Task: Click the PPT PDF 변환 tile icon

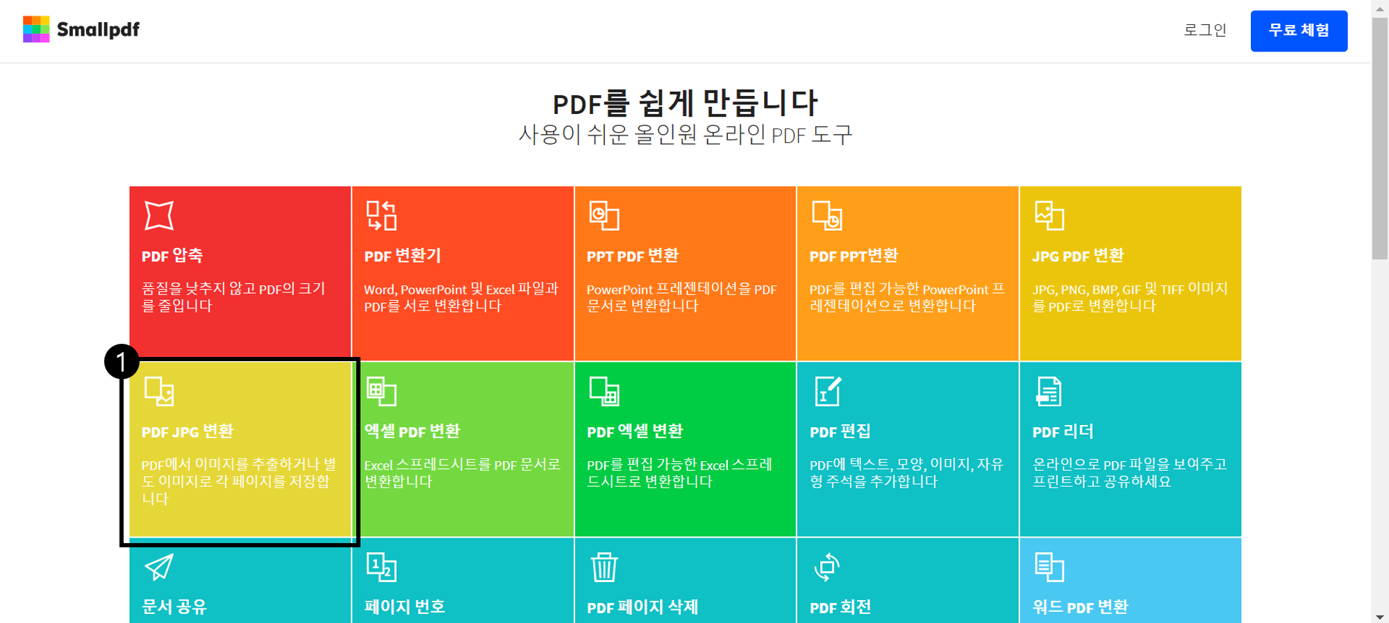Action: 604,215
